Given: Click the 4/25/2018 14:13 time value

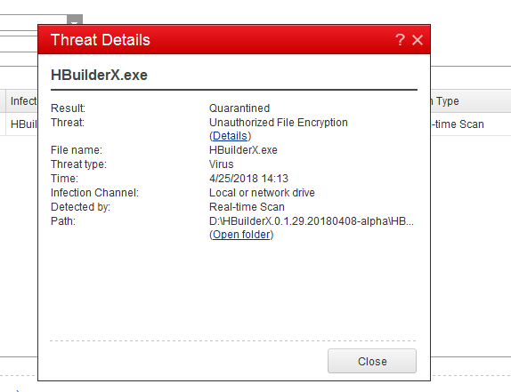Looking at the screenshot, I should (x=248, y=179).
